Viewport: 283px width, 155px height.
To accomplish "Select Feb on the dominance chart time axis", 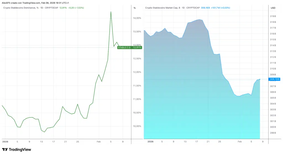I will click(x=99, y=142).
